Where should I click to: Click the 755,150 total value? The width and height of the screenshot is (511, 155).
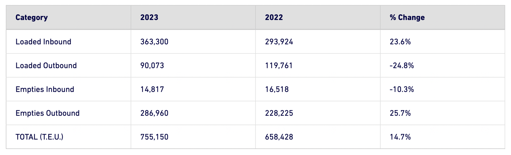tap(154, 137)
